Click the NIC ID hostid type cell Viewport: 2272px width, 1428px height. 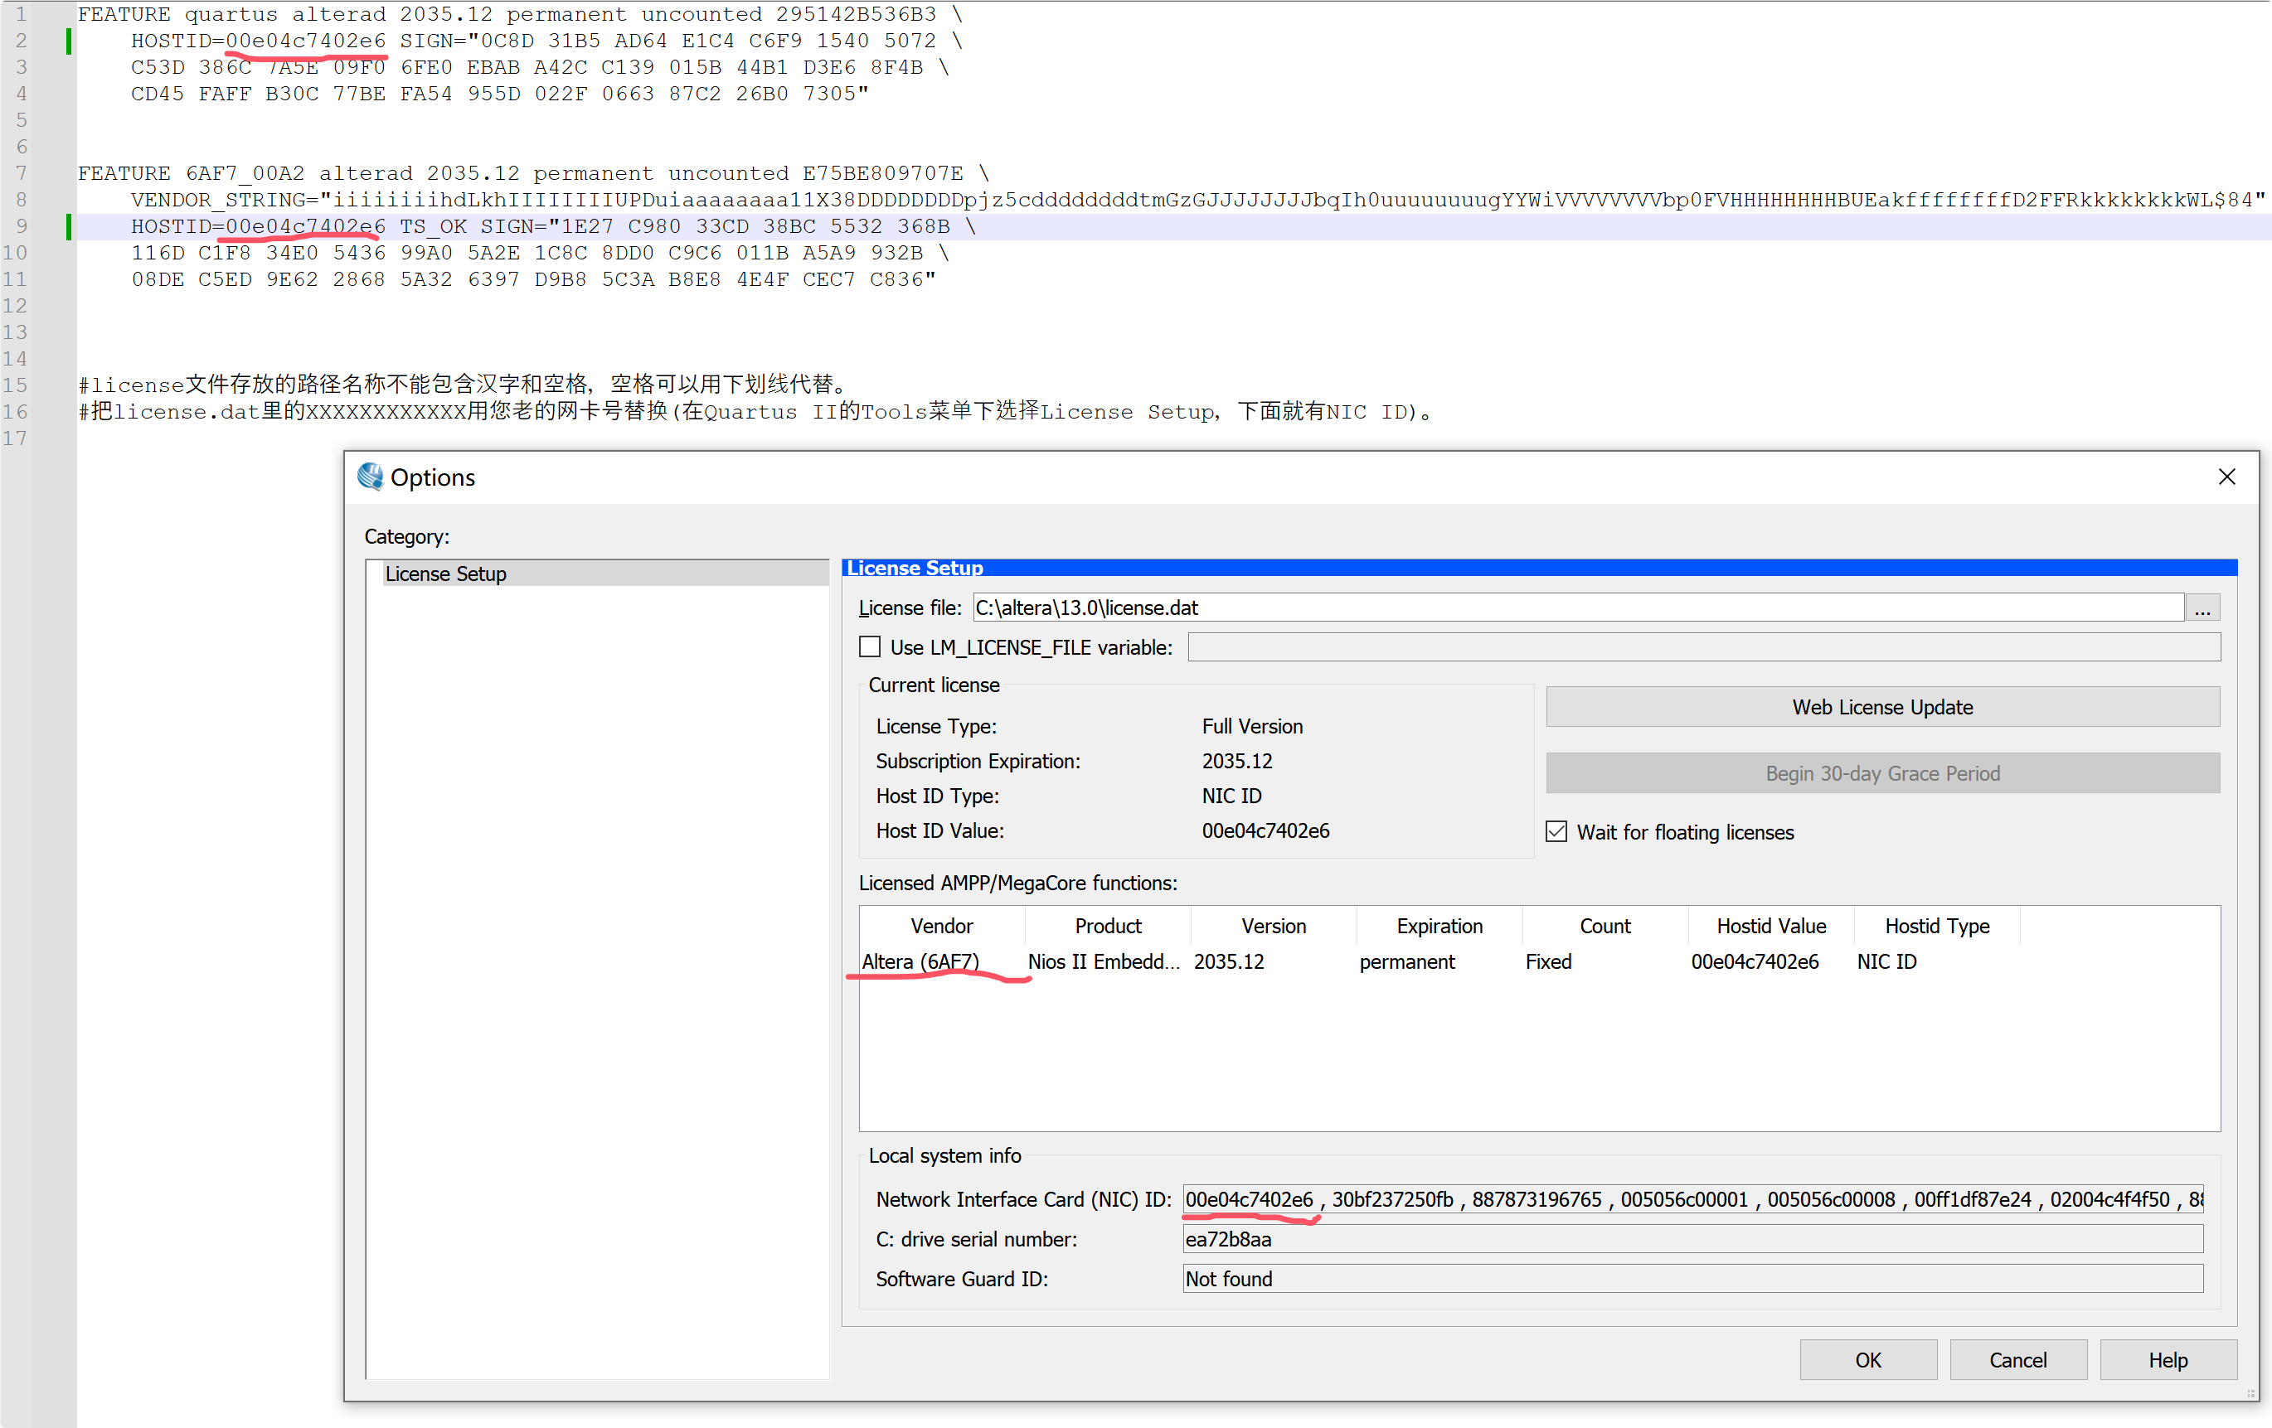(1886, 961)
